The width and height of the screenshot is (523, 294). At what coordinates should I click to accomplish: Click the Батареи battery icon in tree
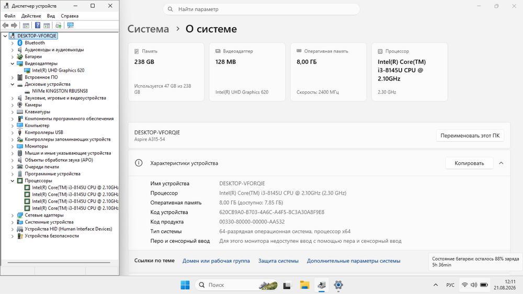click(x=20, y=56)
